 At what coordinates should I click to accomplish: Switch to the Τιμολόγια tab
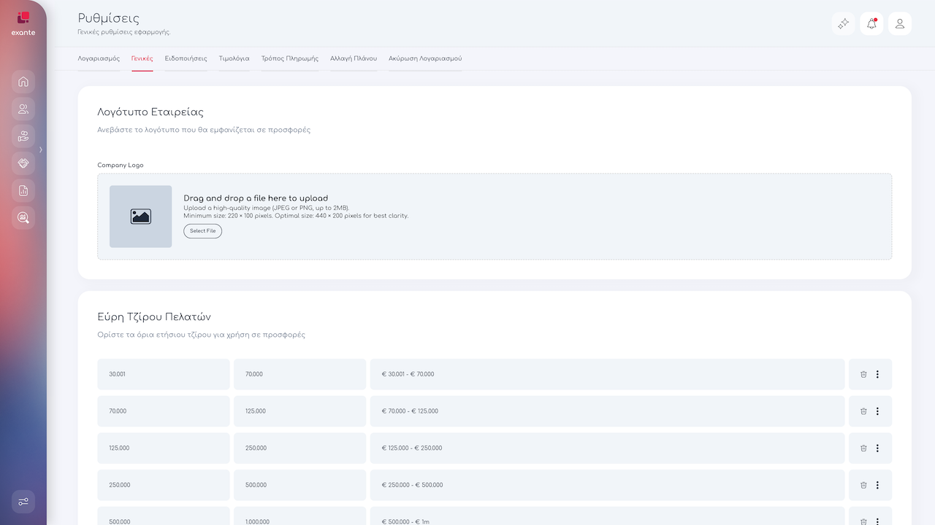tap(234, 58)
